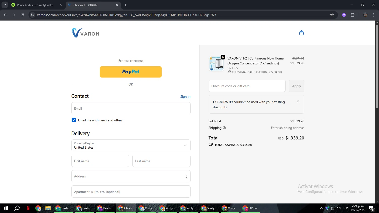This screenshot has height=213, width=379.
Task: Open the volume control in system tray
Action: [x=338, y=208]
